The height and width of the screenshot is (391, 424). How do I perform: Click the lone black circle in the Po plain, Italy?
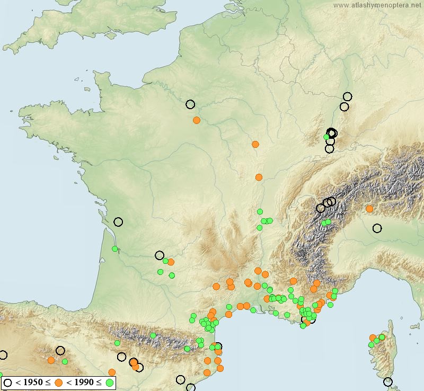377,228
